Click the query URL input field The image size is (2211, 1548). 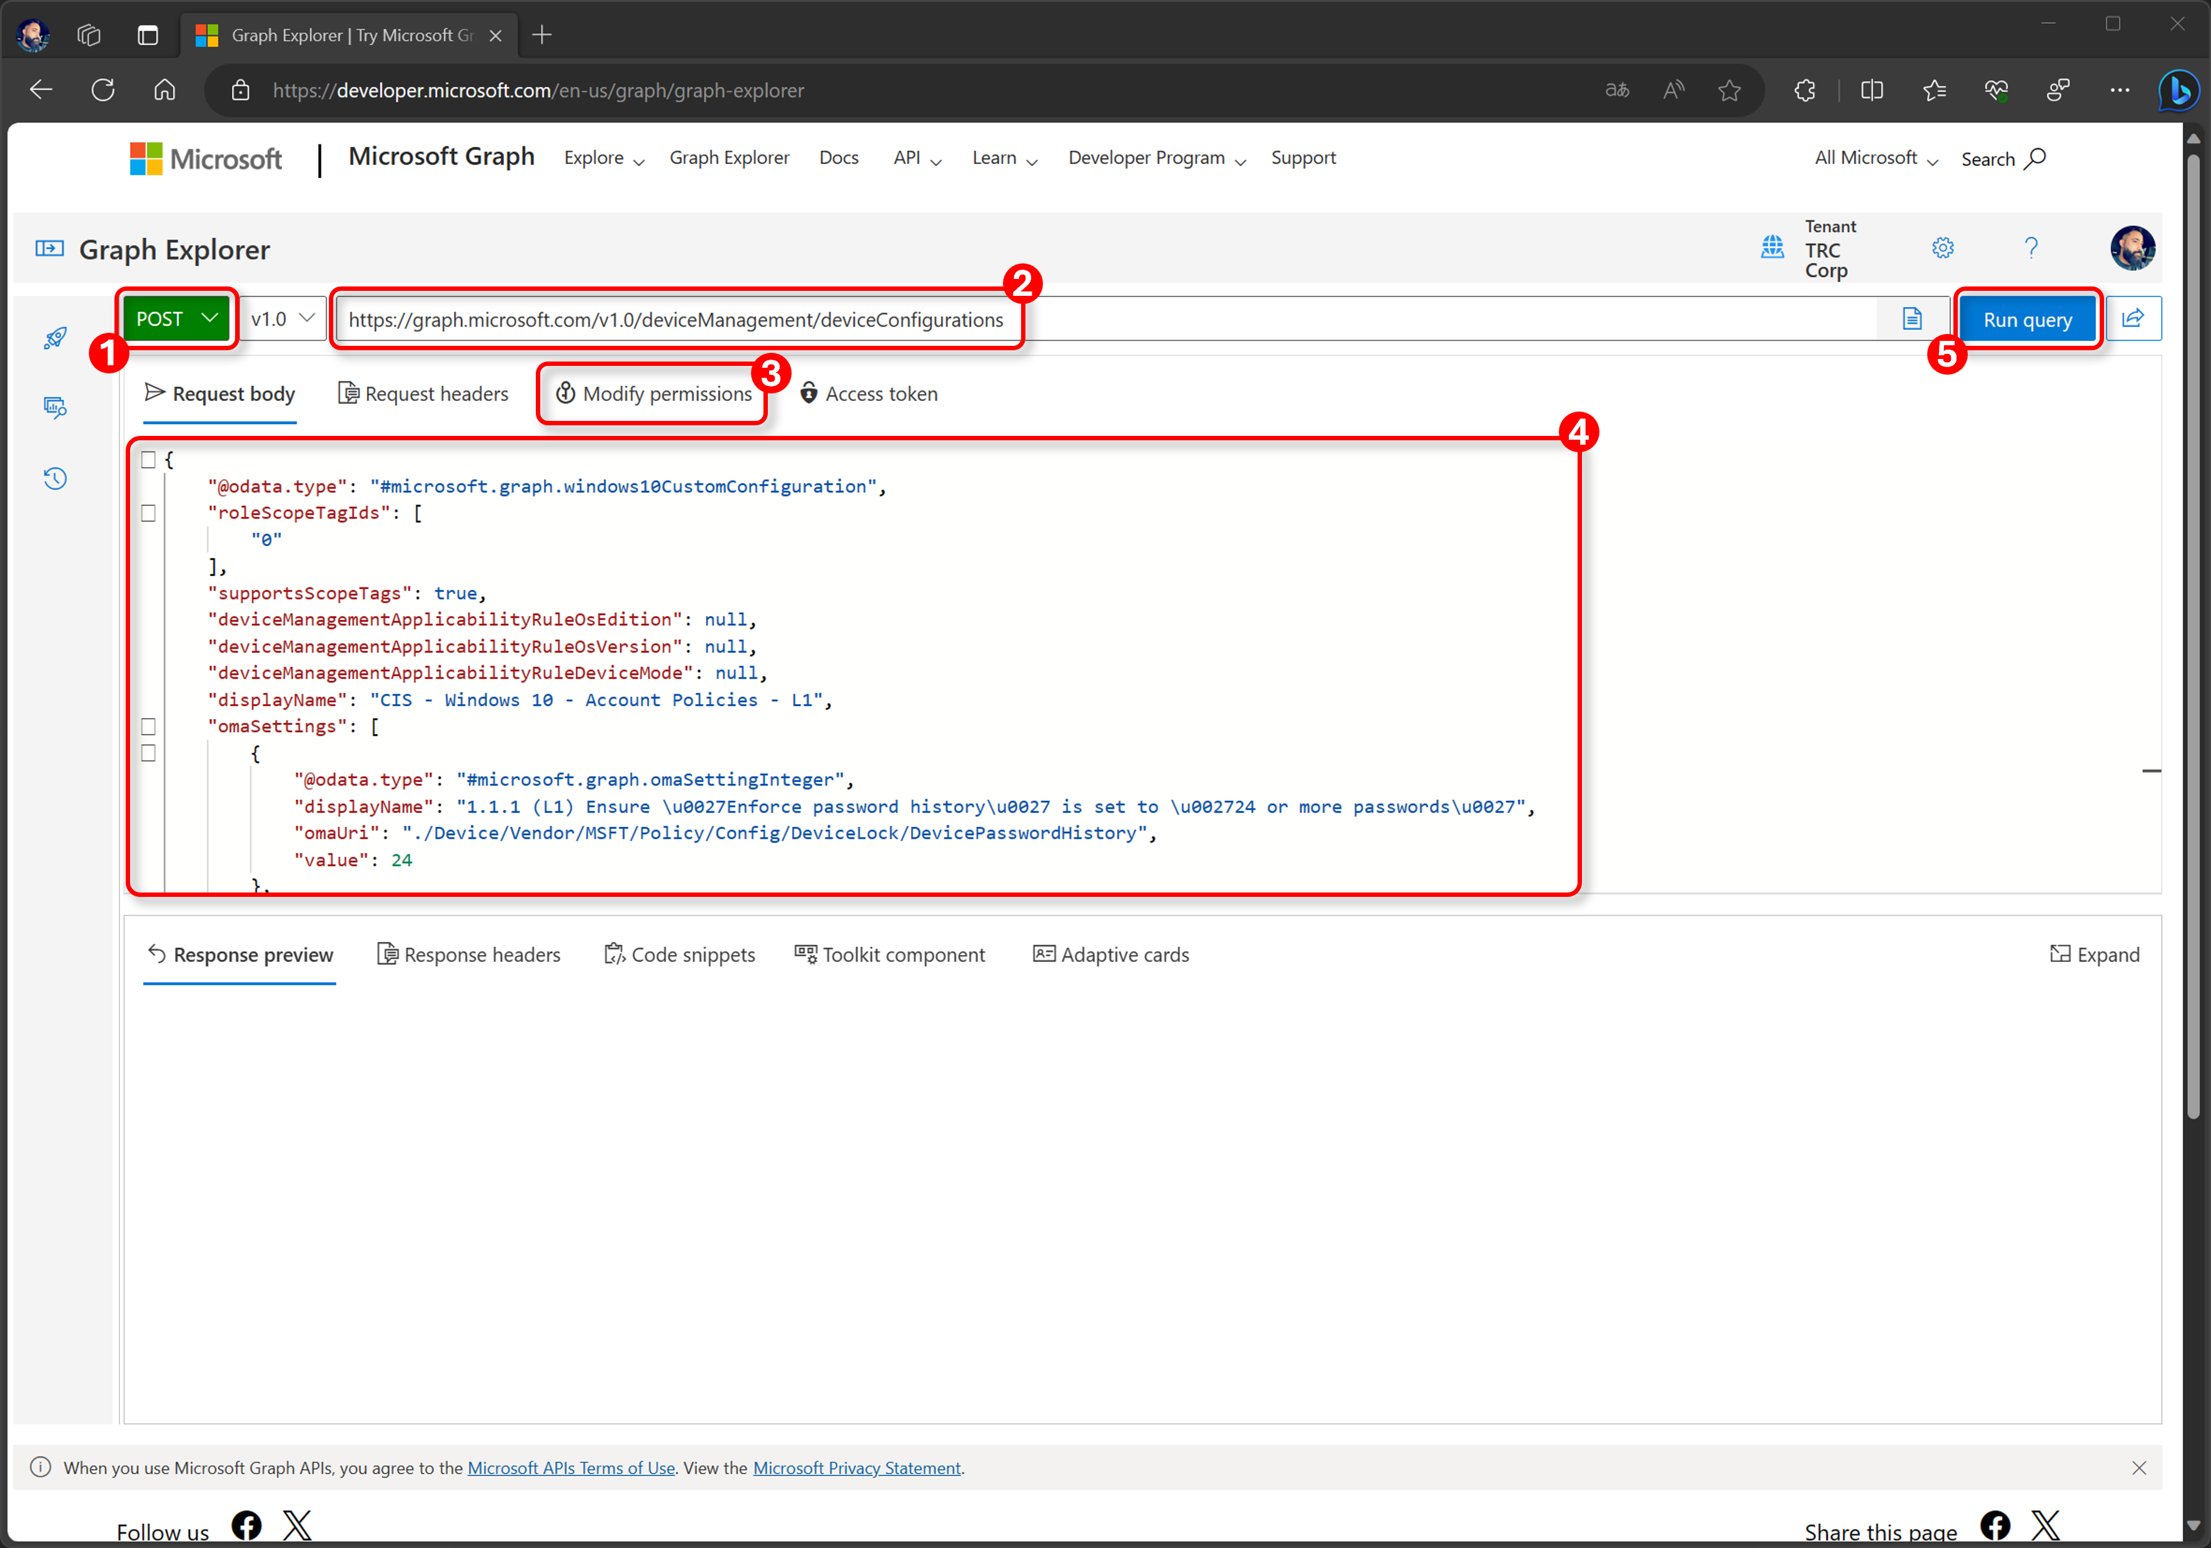tap(1105, 319)
